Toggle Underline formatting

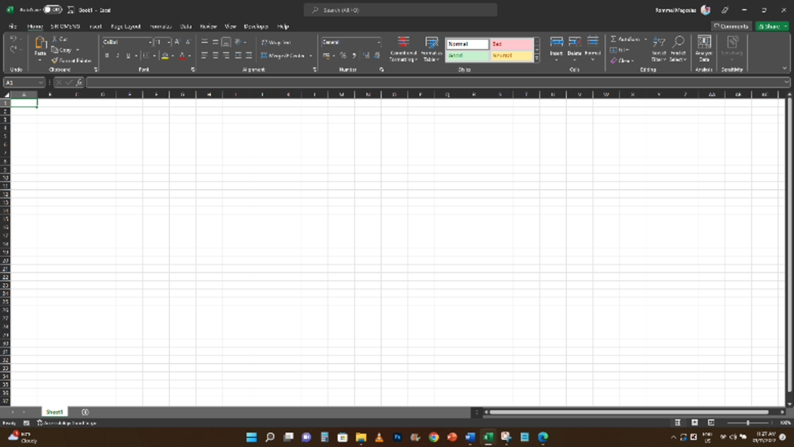(x=128, y=56)
